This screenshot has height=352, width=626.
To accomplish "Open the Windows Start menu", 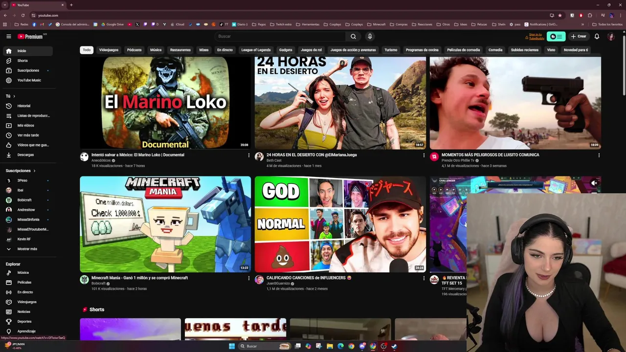I will (x=232, y=346).
